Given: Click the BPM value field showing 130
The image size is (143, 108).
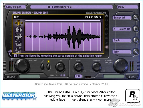Looking at the screenshot, I should [78, 76].
